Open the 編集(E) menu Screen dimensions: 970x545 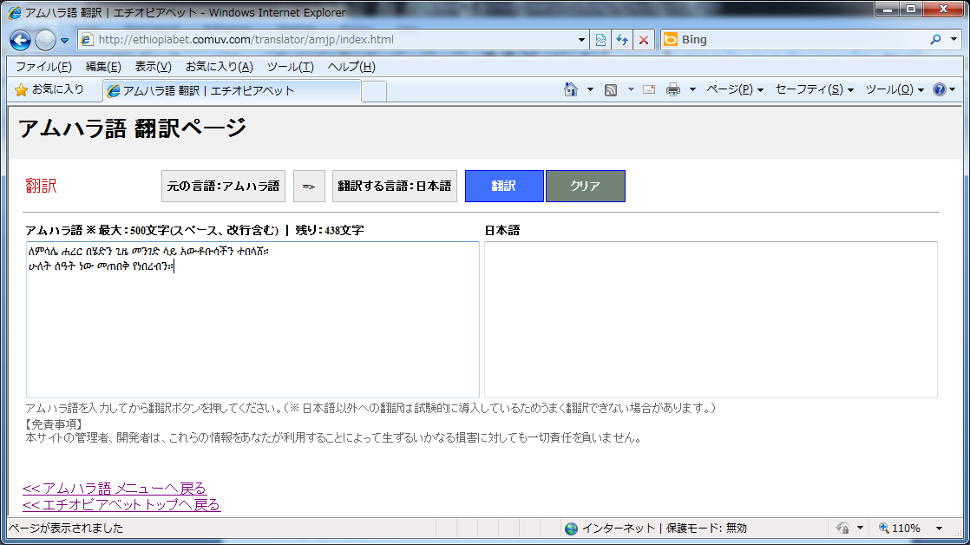(103, 67)
